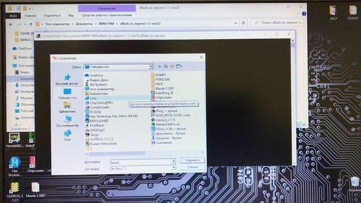Select Этот компьютер in the file list
The height and width of the screenshot is (203, 361).
99,89
